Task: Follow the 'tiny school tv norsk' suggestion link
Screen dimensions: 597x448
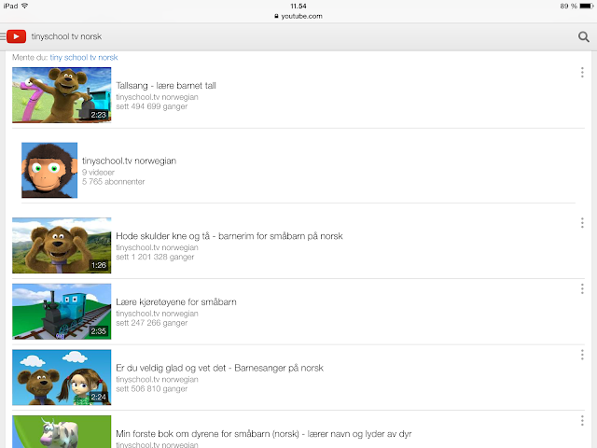Action: pos(84,57)
